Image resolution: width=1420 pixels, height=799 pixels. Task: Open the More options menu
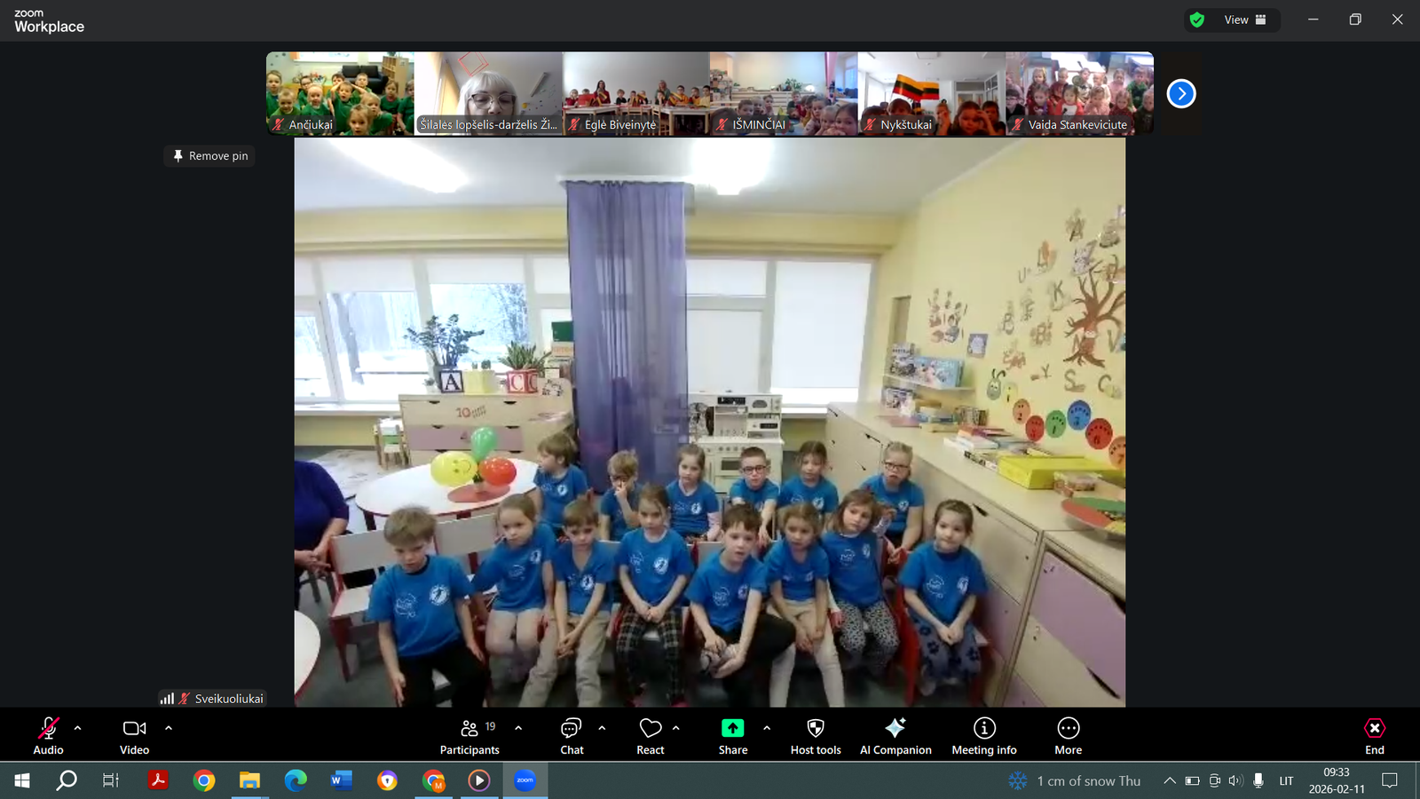pyautogui.click(x=1068, y=736)
